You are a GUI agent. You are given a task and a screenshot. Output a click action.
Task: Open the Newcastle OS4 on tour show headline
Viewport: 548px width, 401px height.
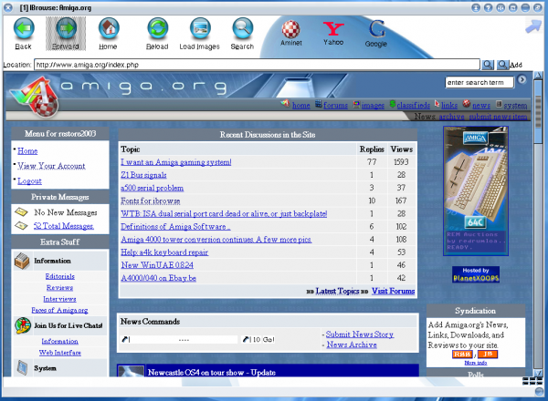(x=212, y=373)
